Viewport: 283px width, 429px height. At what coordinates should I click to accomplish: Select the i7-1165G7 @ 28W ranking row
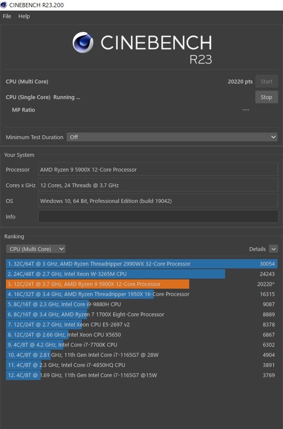click(141, 355)
